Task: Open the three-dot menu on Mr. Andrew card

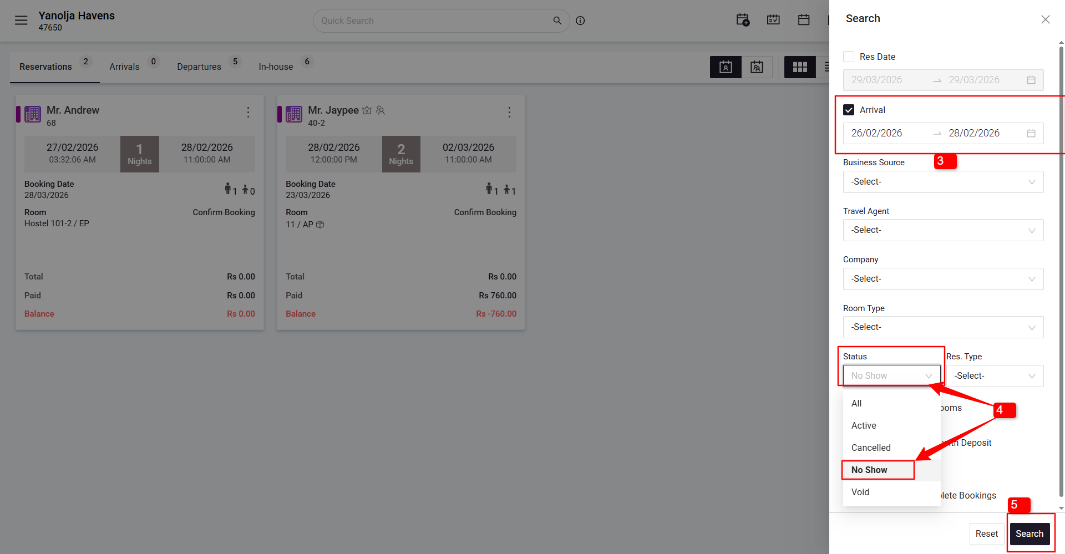Action: click(248, 113)
